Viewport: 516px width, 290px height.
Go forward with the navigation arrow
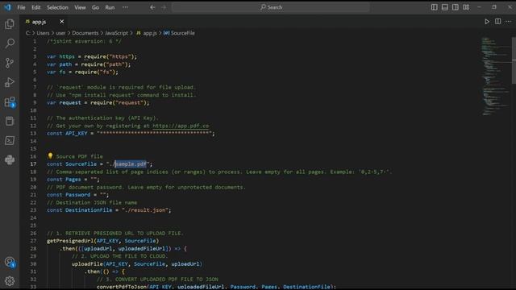tap(164, 7)
